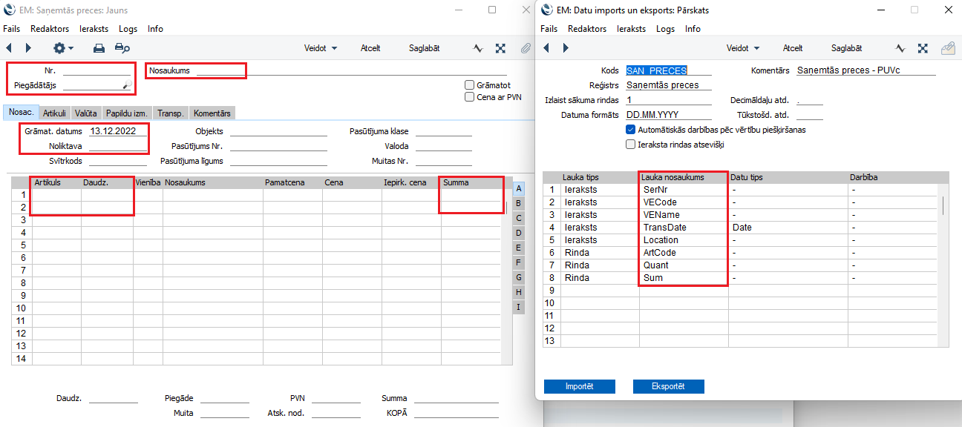Tick the Cena ar PVN checkbox
Viewport: 962px width, 427px height.
pos(469,97)
